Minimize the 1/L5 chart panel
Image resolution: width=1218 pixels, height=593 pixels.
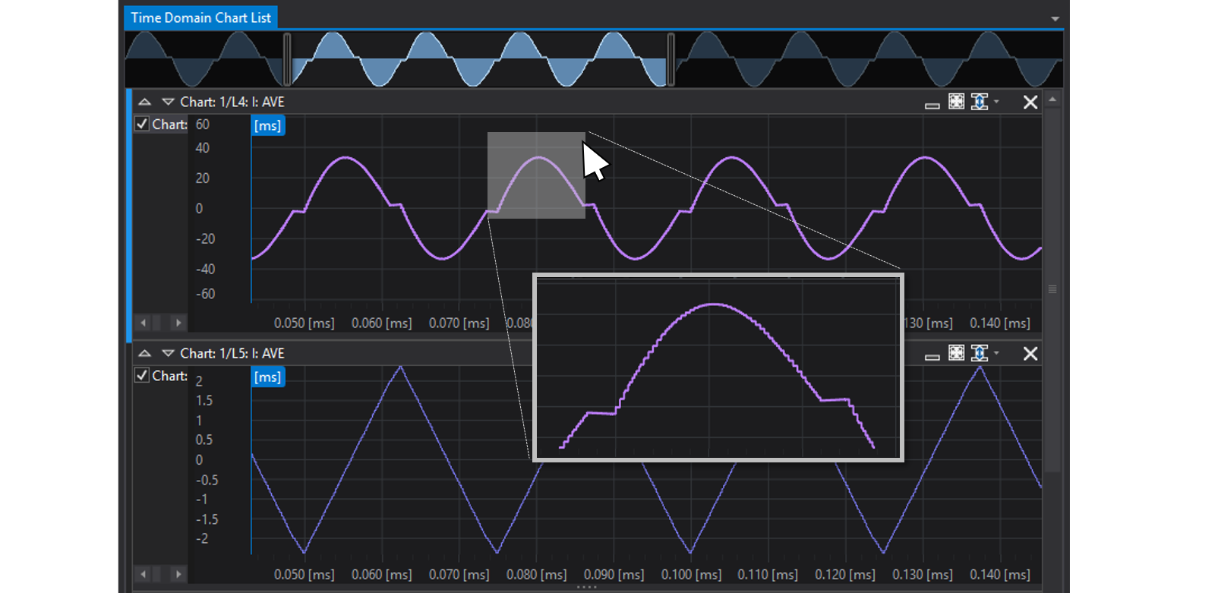(932, 355)
